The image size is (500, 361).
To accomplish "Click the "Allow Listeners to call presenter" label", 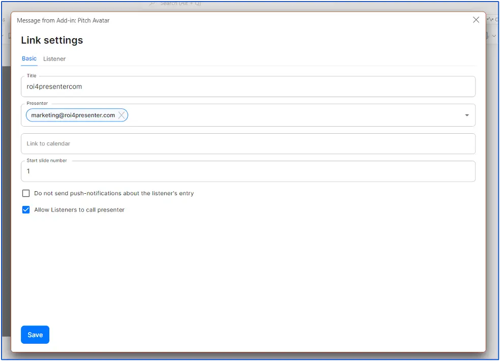I will click(79, 209).
